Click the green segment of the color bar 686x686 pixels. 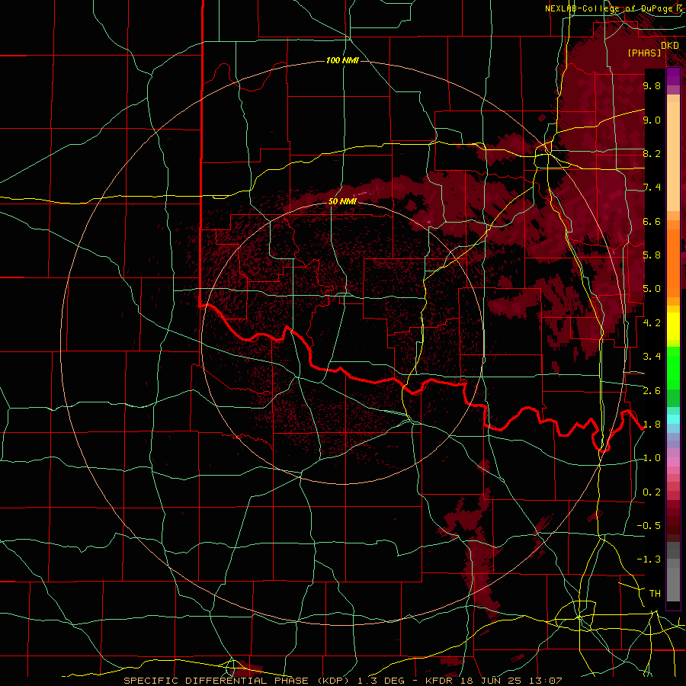[673, 375]
